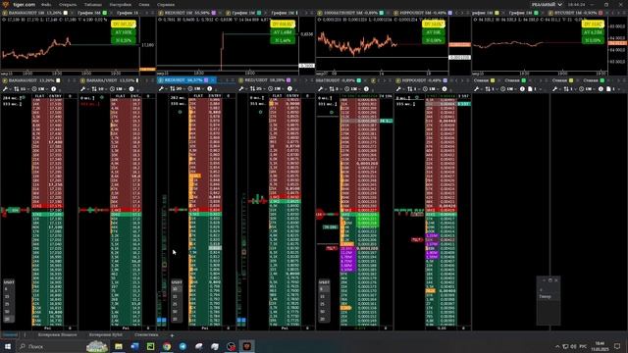Add a new workspace tab with plus
628x353 pixels.
tap(172, 335)
